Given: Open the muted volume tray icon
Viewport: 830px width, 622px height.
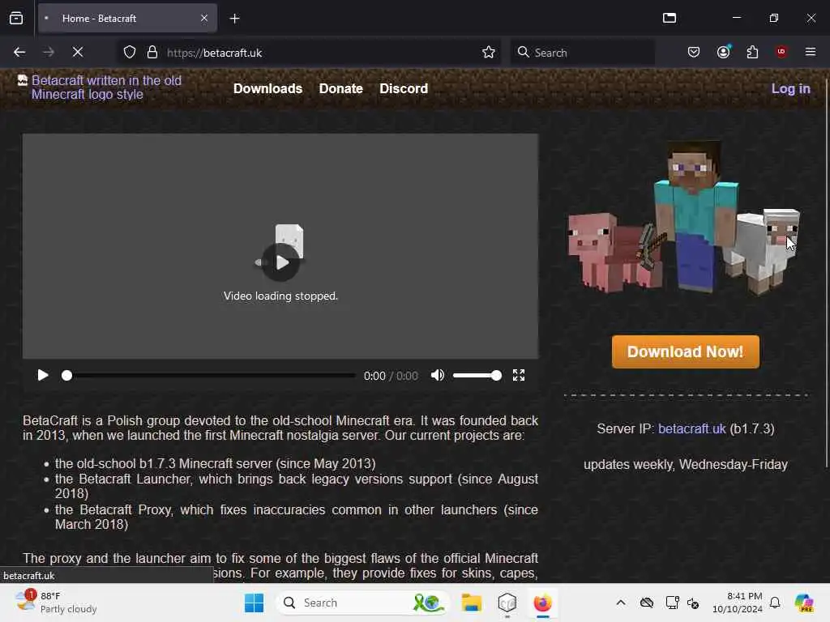Looking at the screenshot, I should click(x=693, y=603).
